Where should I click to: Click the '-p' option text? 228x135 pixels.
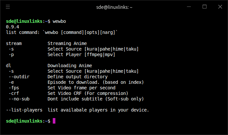coord(11,54)
